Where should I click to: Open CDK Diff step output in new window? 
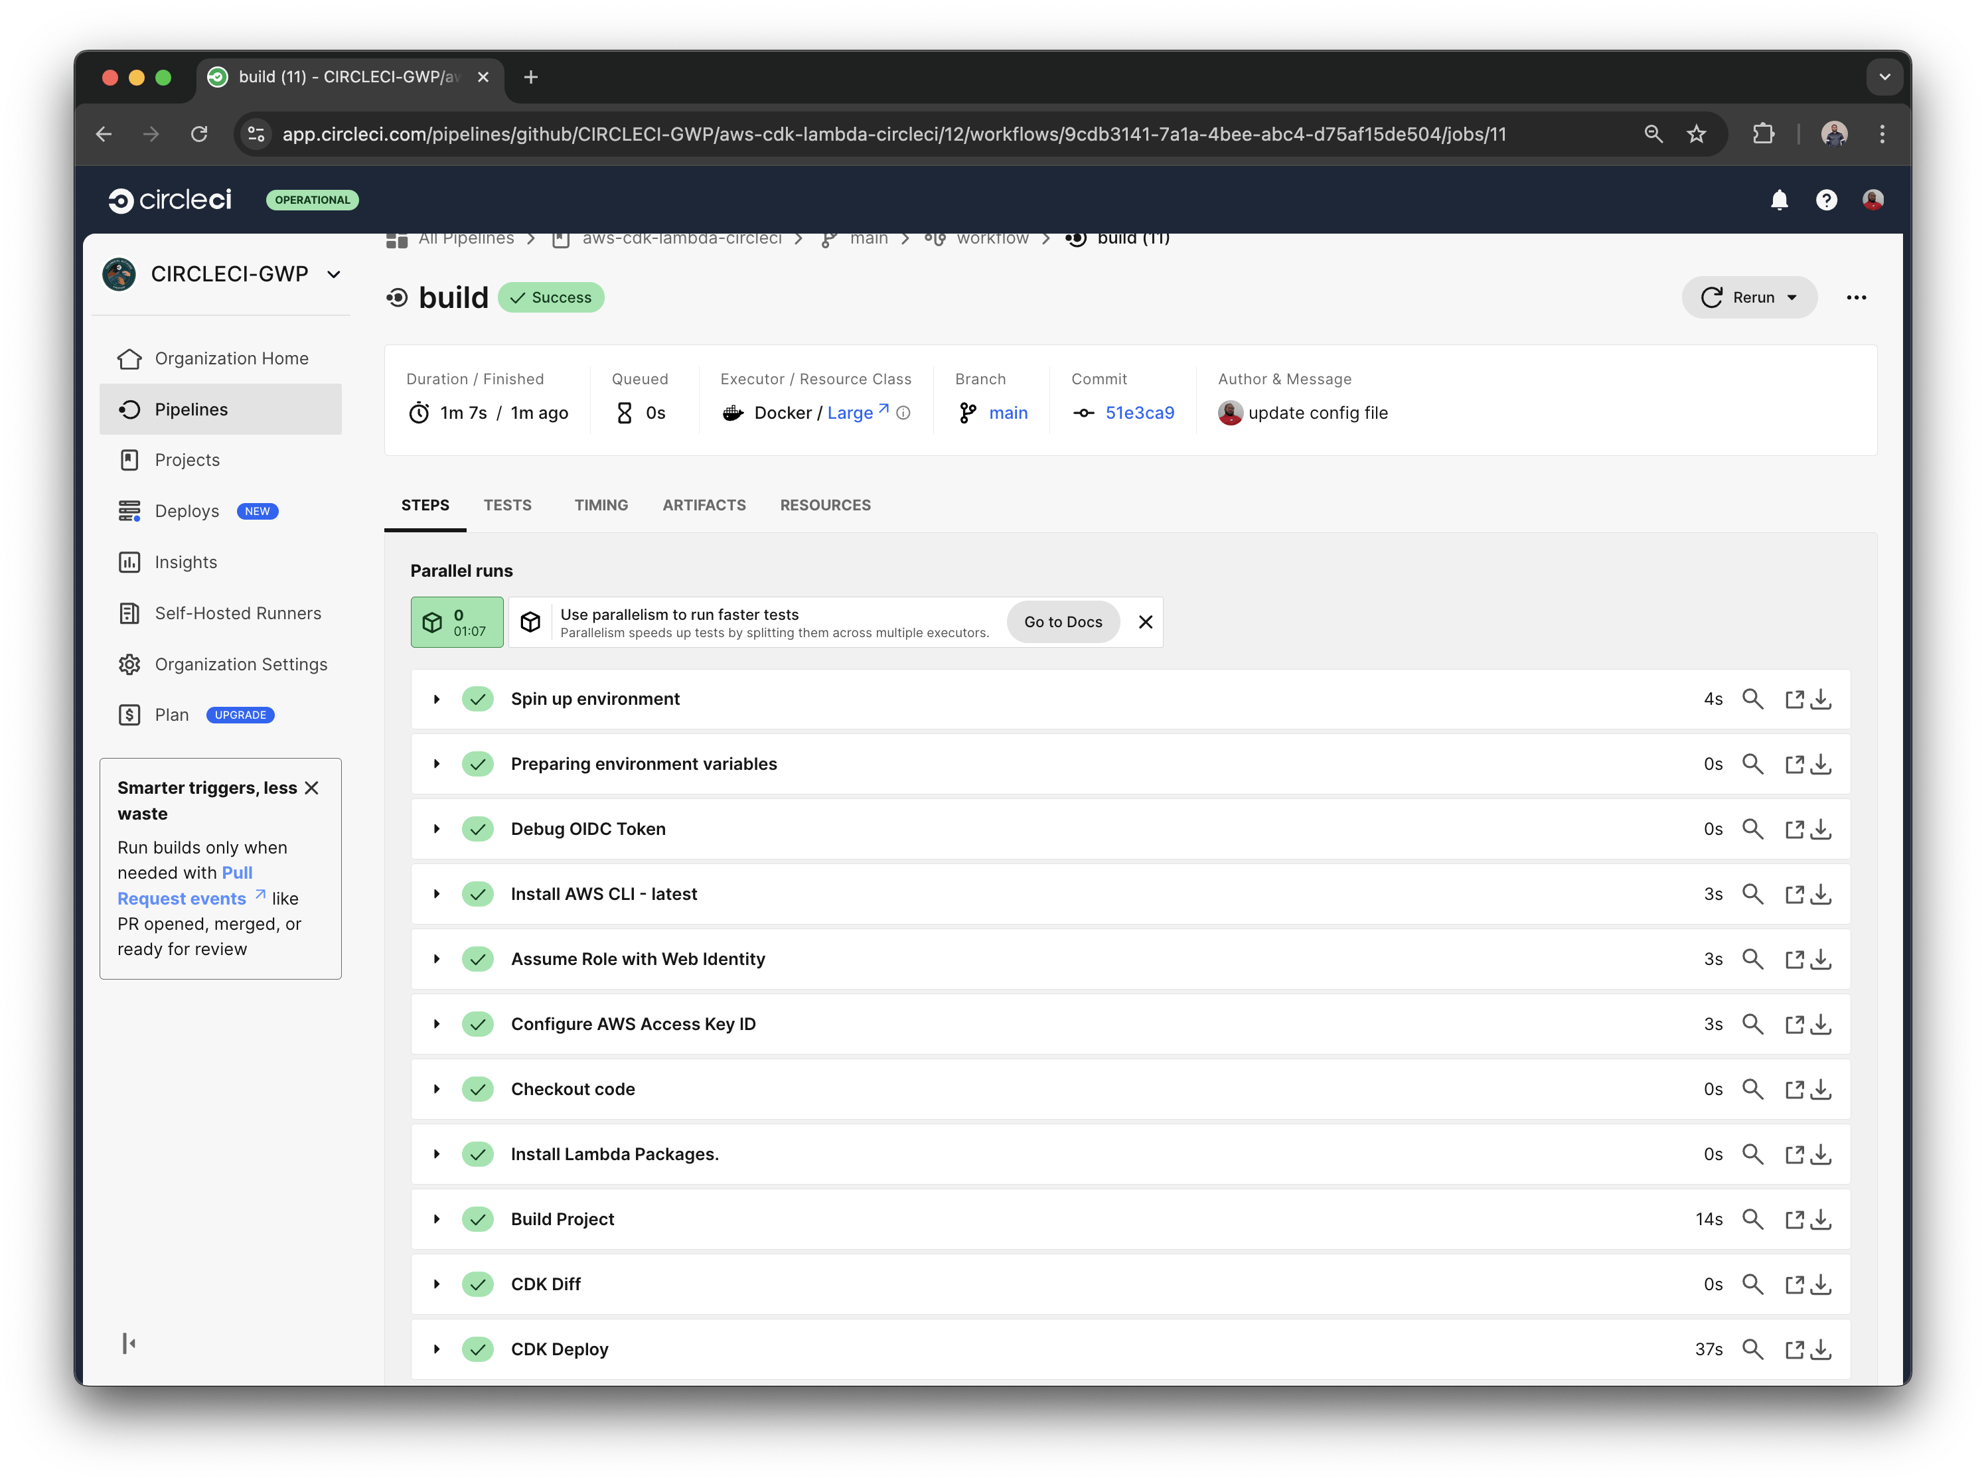(x=1795, y=1284)
